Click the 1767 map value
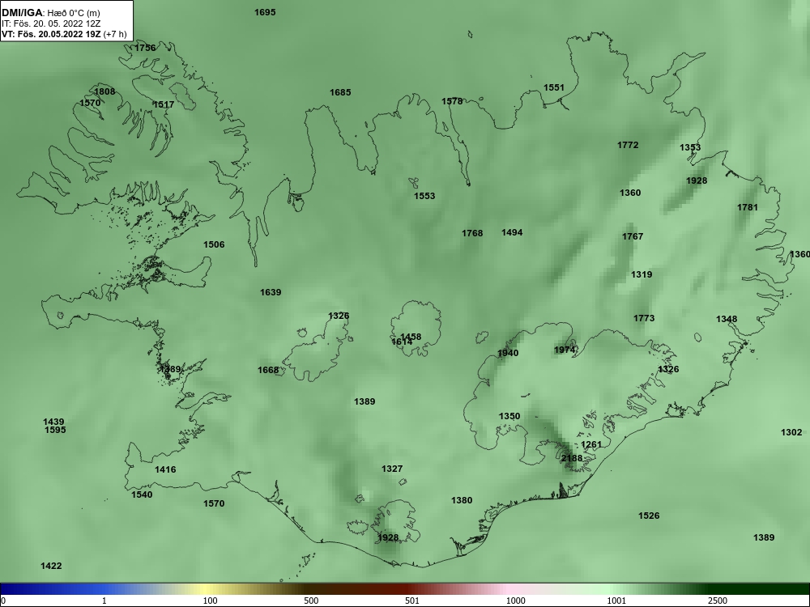 click(633, 236)
